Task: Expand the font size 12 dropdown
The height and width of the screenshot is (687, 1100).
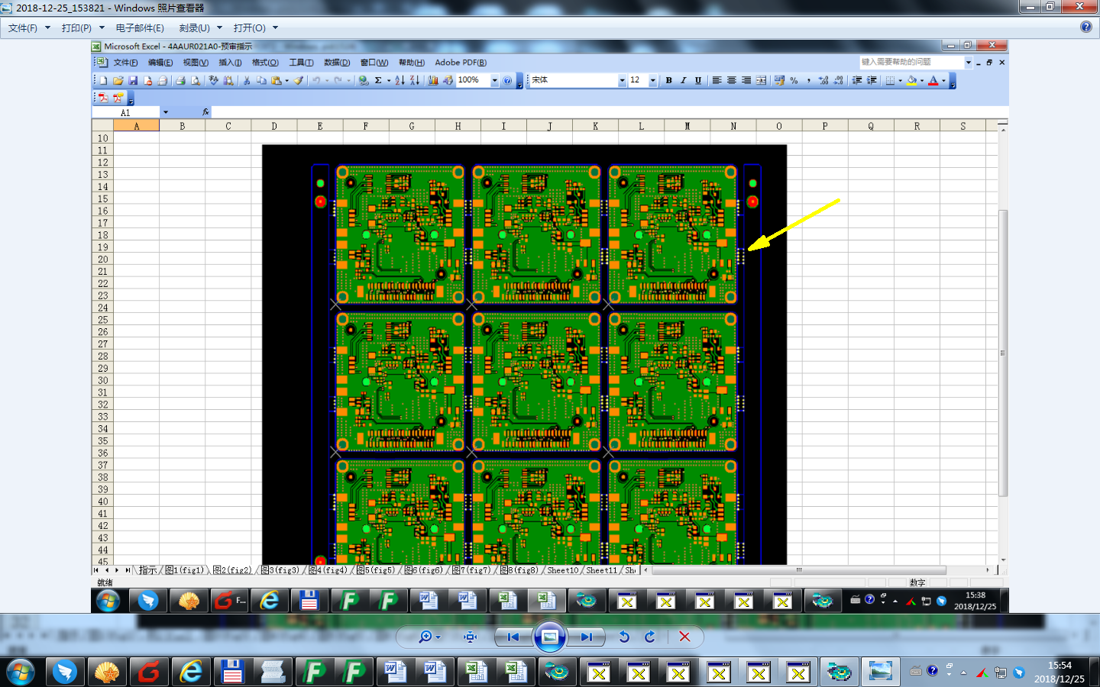Action: 652,80
